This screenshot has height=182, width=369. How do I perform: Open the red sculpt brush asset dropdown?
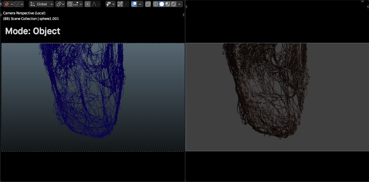[9, 4]
